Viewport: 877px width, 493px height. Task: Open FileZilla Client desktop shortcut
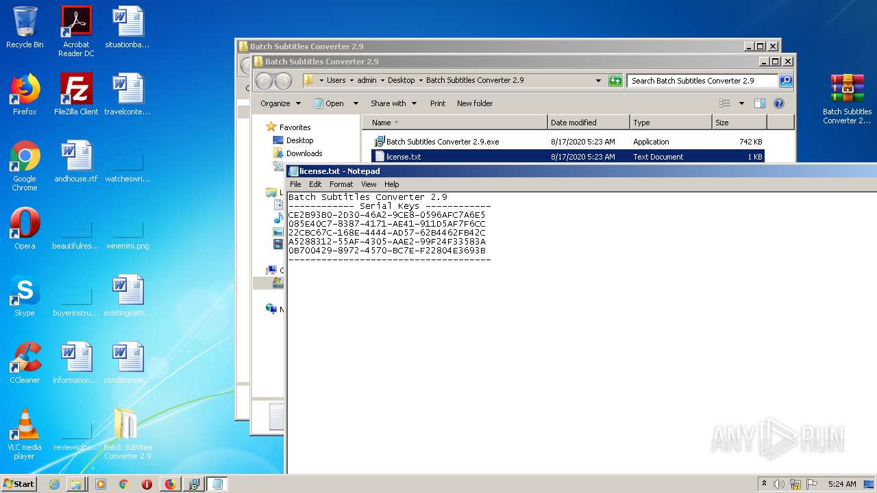(x=76, y=94)
